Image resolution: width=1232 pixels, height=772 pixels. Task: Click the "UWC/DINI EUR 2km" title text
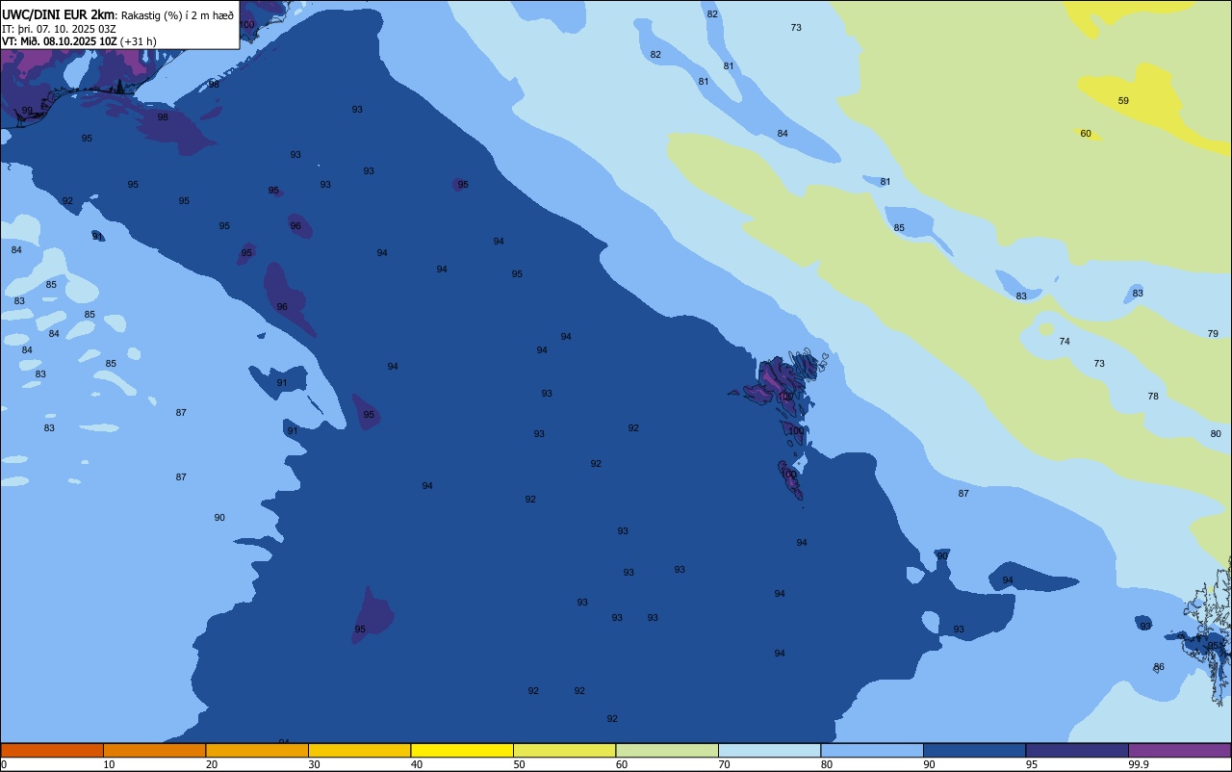[x=59, y=14]
